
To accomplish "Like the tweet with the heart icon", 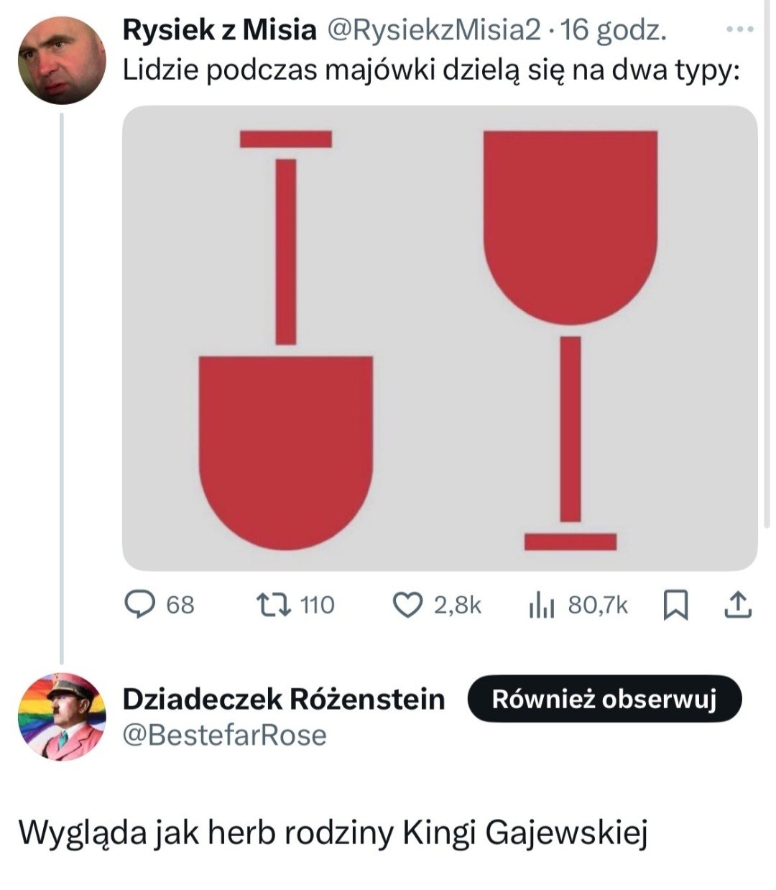I will (x=407, y=604).
